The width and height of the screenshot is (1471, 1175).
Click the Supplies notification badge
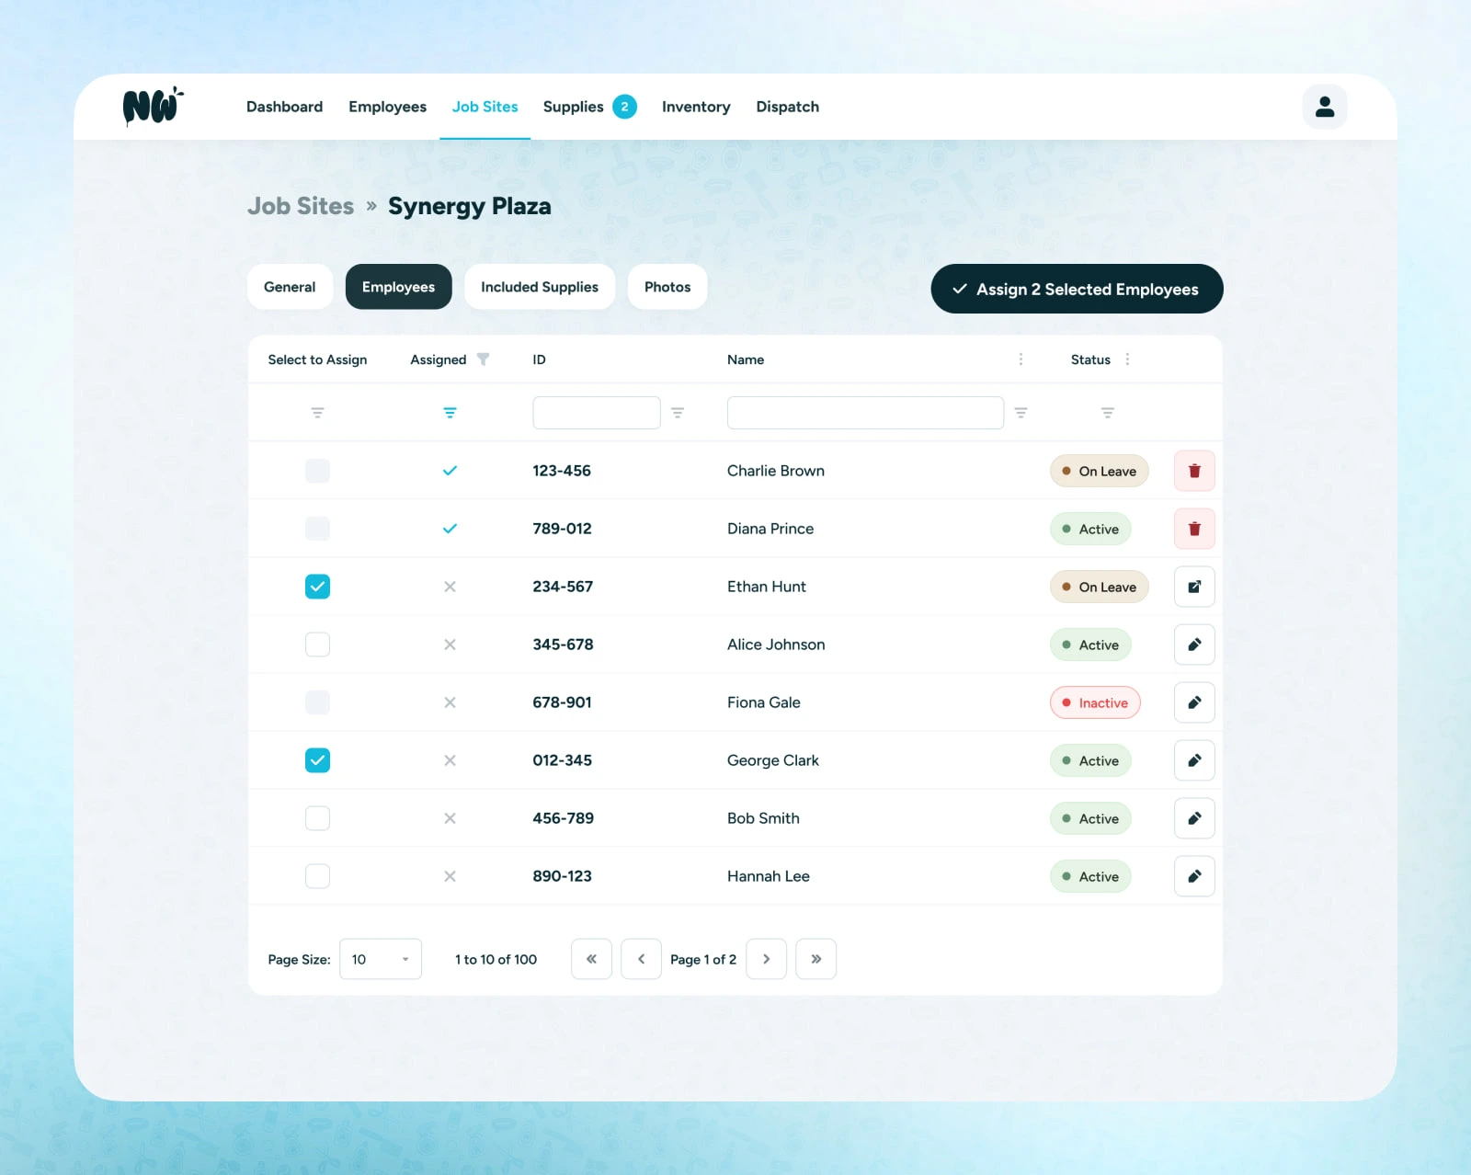tap(624, 107)
